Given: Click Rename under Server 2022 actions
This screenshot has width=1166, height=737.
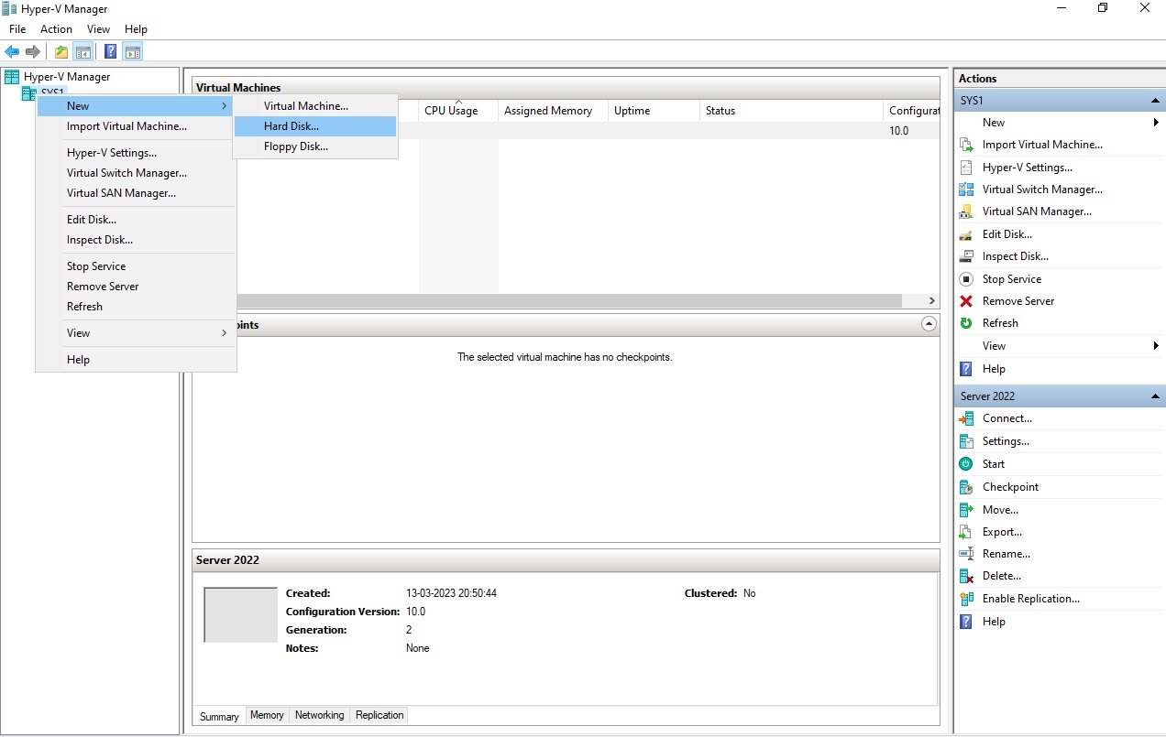Looking at the screenshot, I should click(1006, 554).
